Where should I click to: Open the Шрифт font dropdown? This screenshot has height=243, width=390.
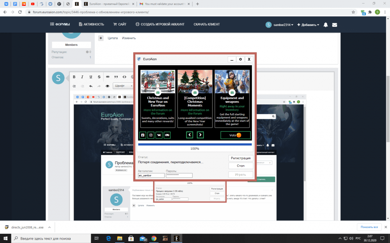(123, 86)
